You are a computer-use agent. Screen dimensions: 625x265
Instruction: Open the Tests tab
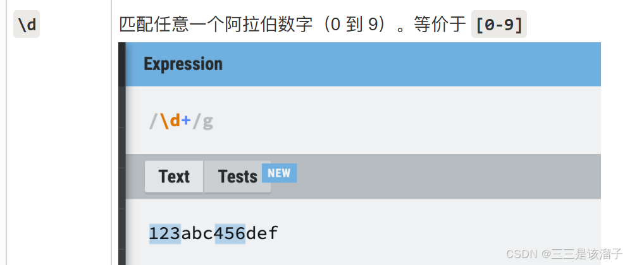(x=238, y=177)
